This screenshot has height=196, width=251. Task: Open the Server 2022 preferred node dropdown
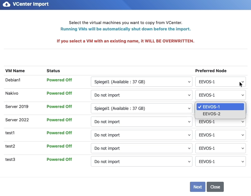(220, 122)
